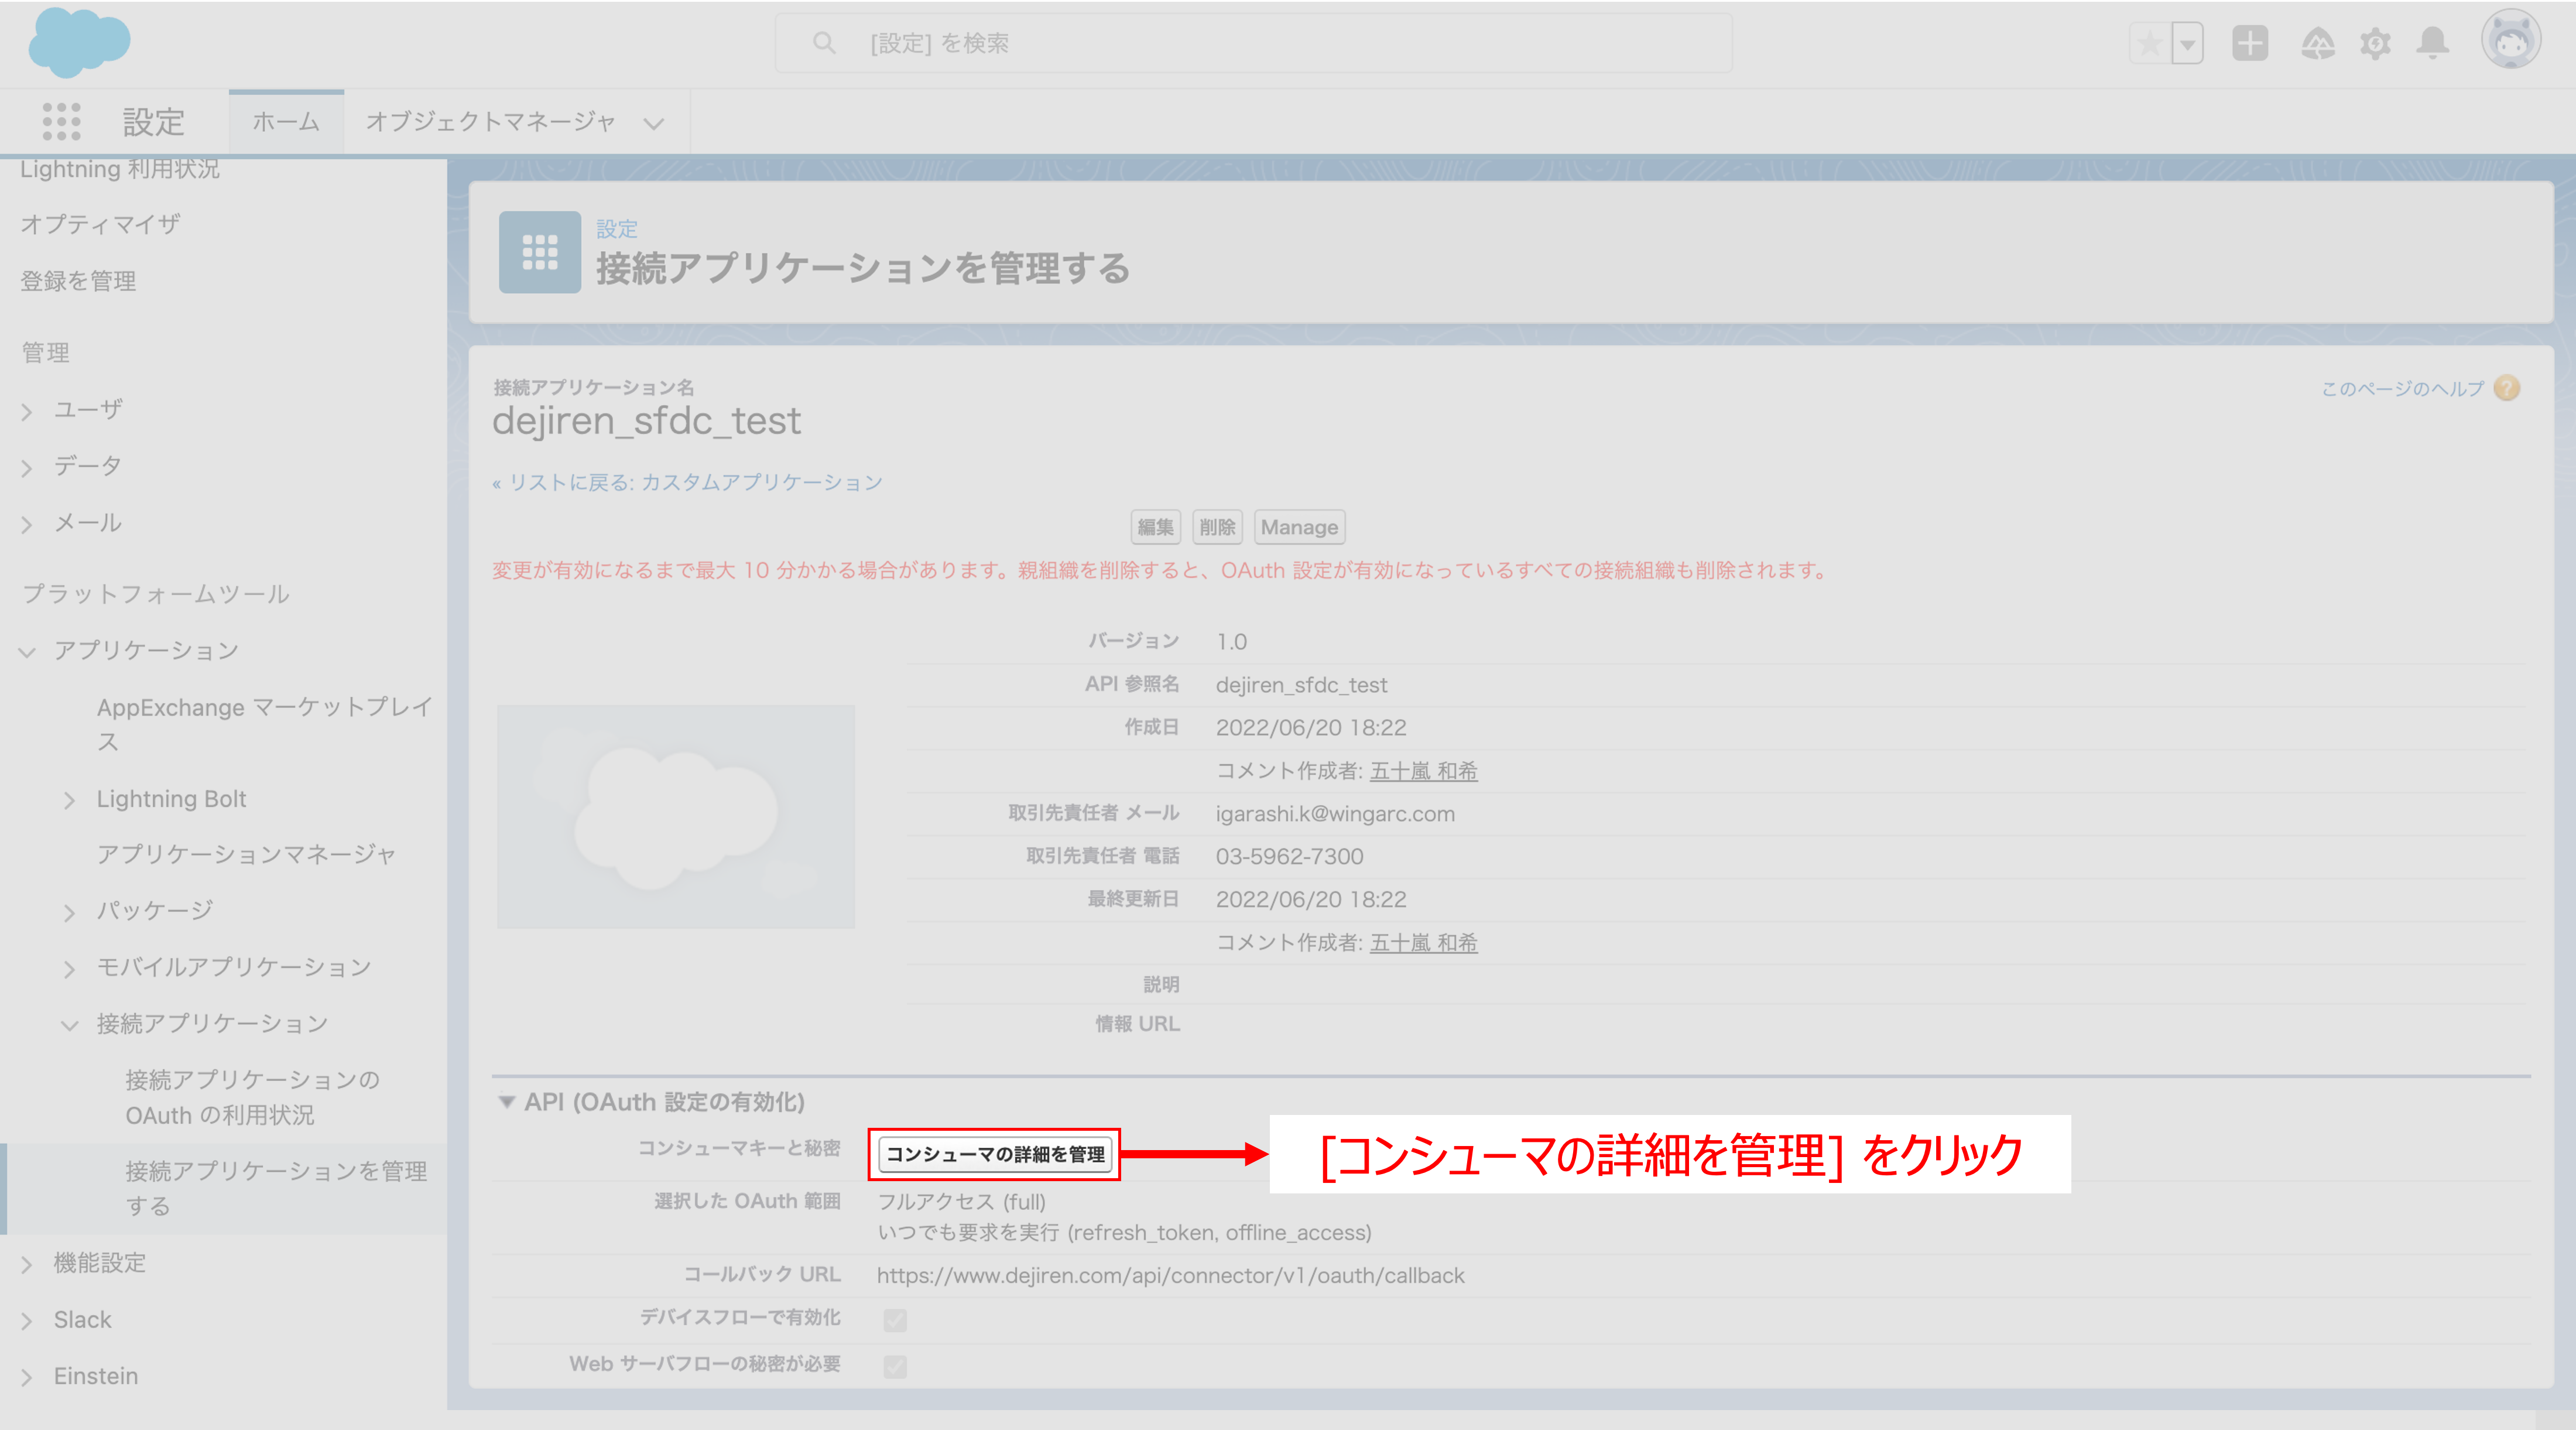2576x1430 pixels.
Task: Click the page help question mark icon
Action: point(2507,388)
